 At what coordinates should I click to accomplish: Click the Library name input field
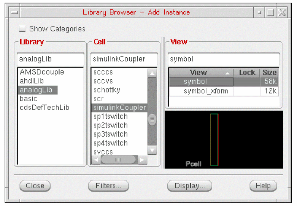coord(51,59)
